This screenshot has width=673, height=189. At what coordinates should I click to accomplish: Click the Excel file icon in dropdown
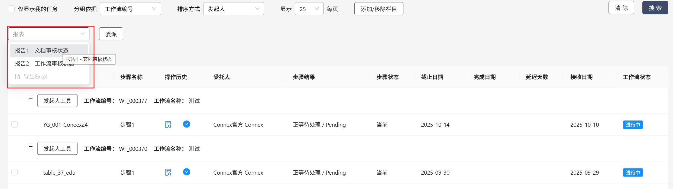click(18, 77)
